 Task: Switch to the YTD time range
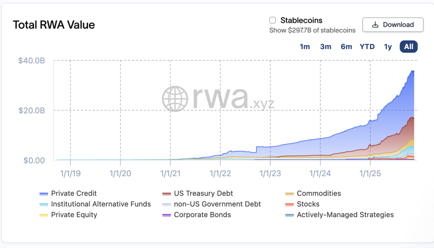[x=367, y=47]
